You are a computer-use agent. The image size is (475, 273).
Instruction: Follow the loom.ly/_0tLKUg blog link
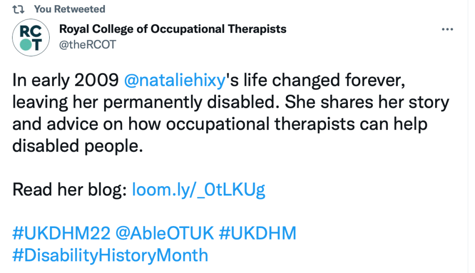[199, 190]
